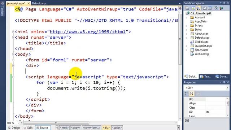Click the tag navigator right arrow
231x130 pixels.
[178, 127]
